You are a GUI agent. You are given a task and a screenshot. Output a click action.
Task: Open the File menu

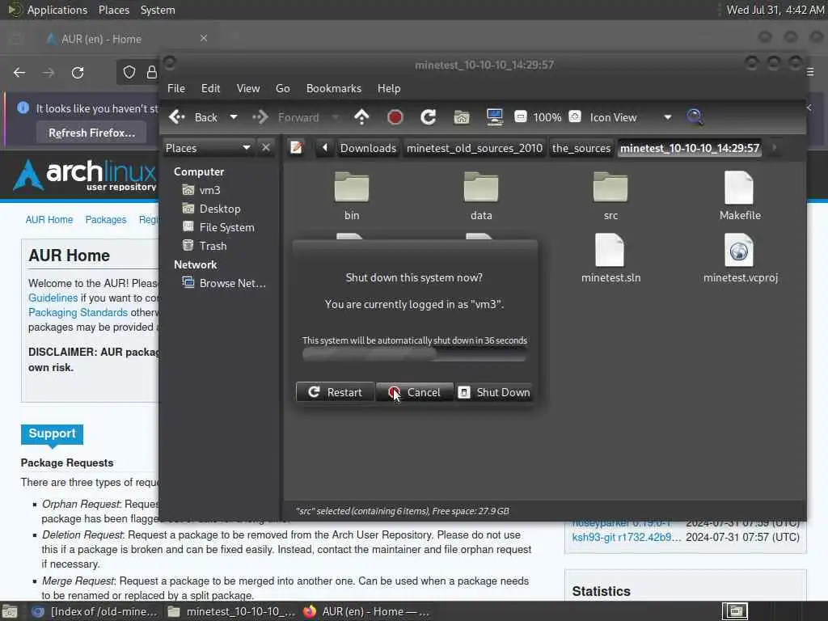coord(176,88)
